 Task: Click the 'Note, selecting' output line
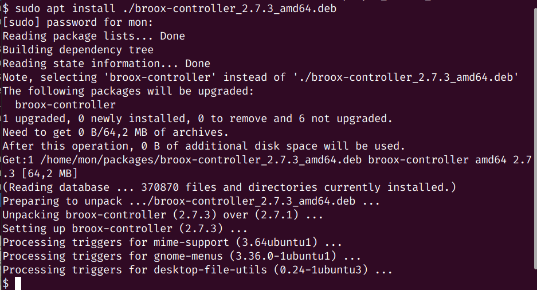pyautogui.click(x=260, y=77)
